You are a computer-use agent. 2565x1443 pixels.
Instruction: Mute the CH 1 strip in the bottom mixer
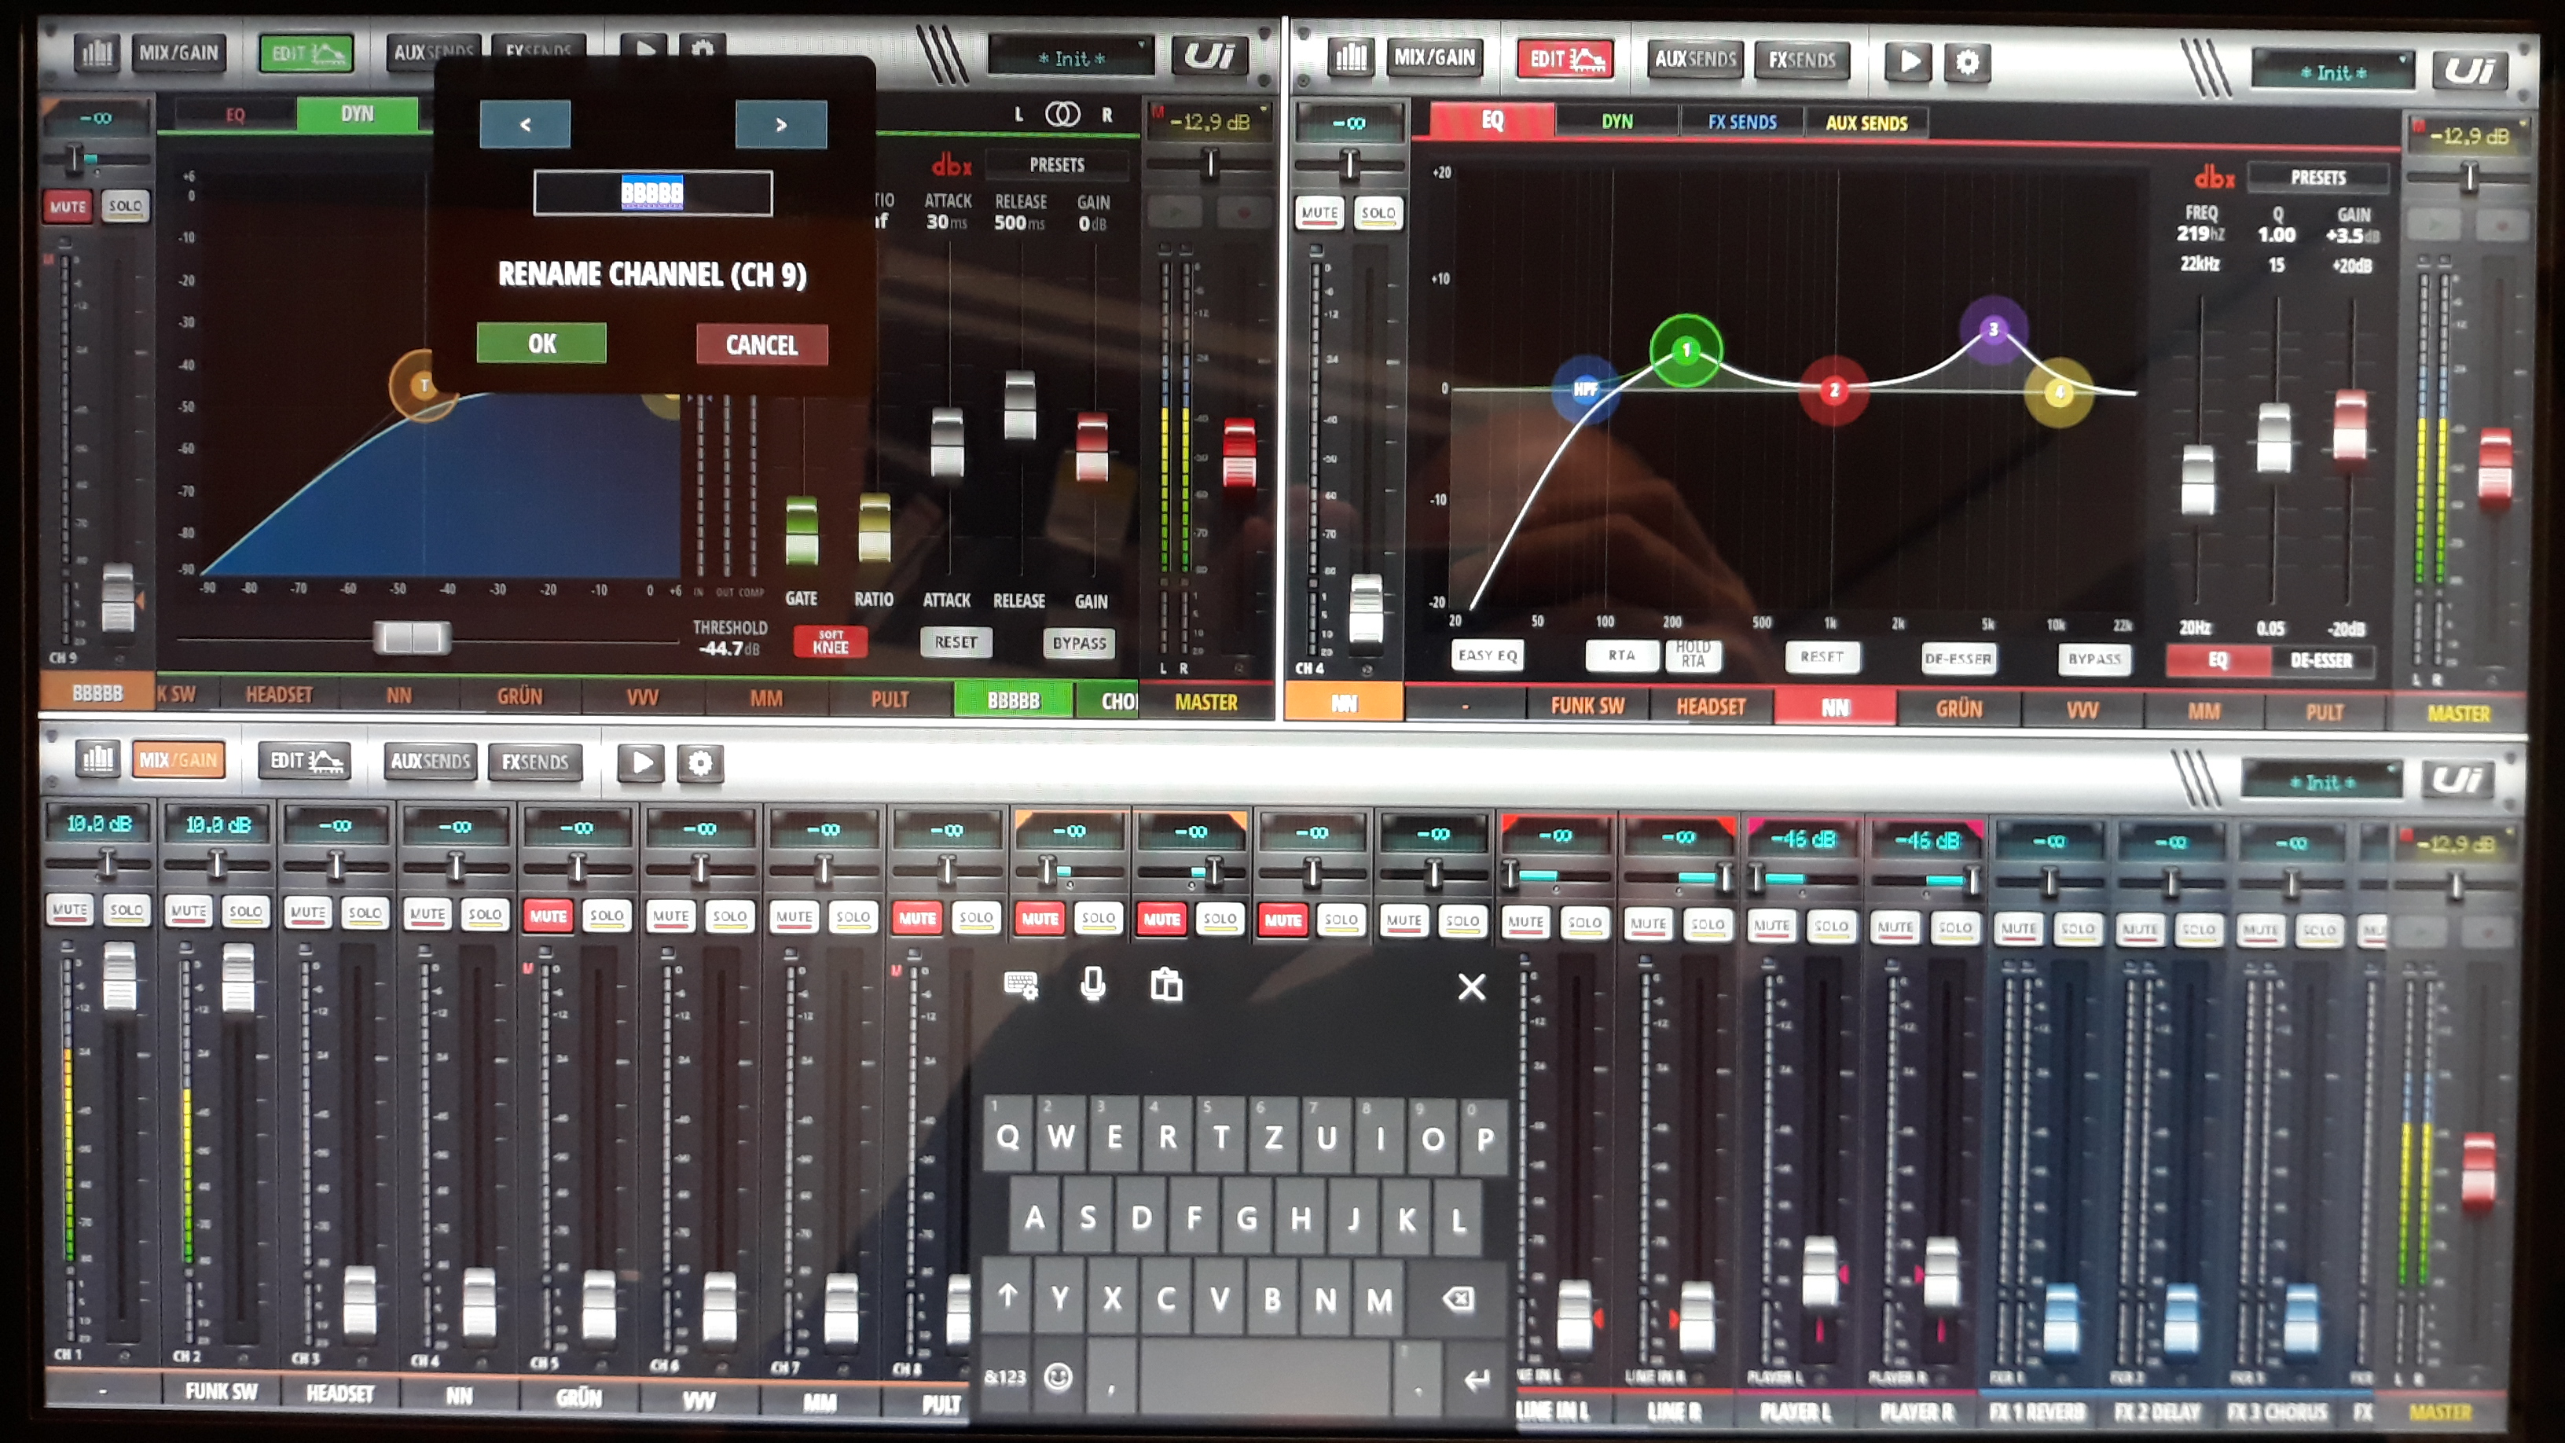[70, 909]
